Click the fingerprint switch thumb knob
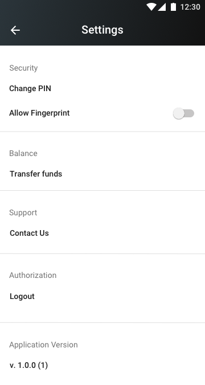 178,113
